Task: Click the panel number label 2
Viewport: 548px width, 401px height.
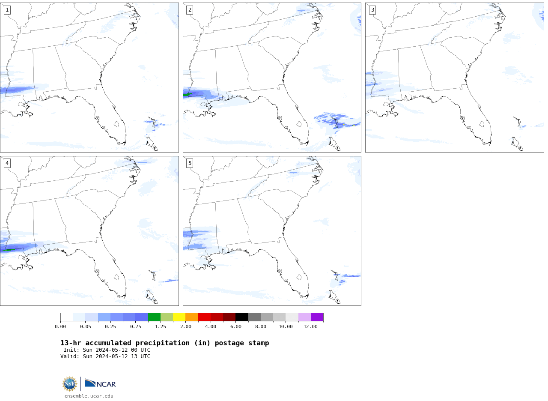Action: coord(190,10)
